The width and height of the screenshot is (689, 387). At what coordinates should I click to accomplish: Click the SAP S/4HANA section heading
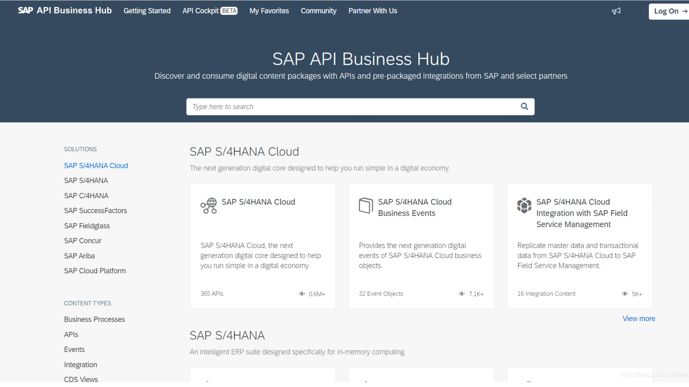click(x=227, y=335)
